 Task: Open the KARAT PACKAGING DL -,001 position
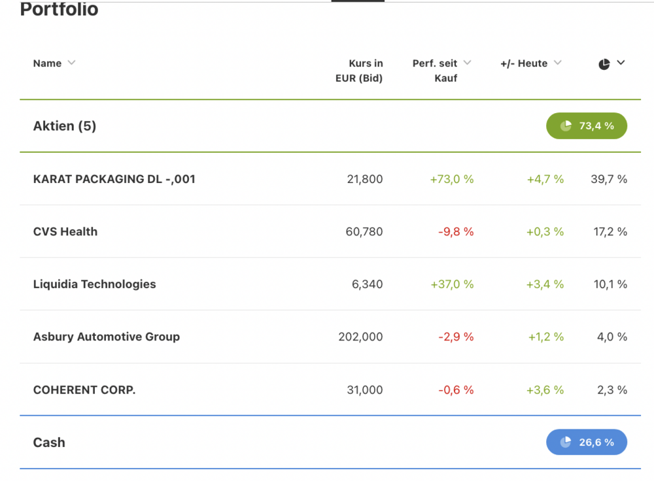(x=114, y=179)
